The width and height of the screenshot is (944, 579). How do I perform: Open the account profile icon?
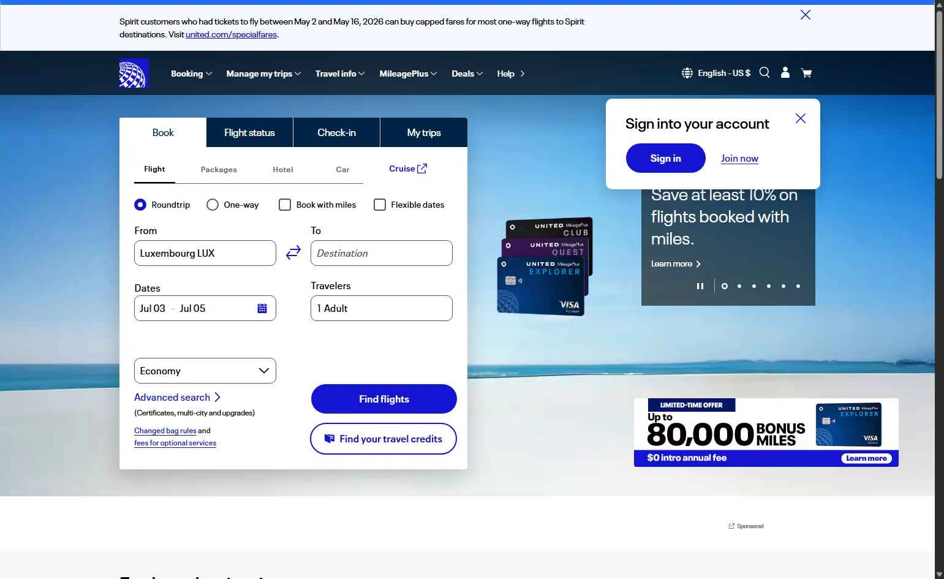coord(785,72)
